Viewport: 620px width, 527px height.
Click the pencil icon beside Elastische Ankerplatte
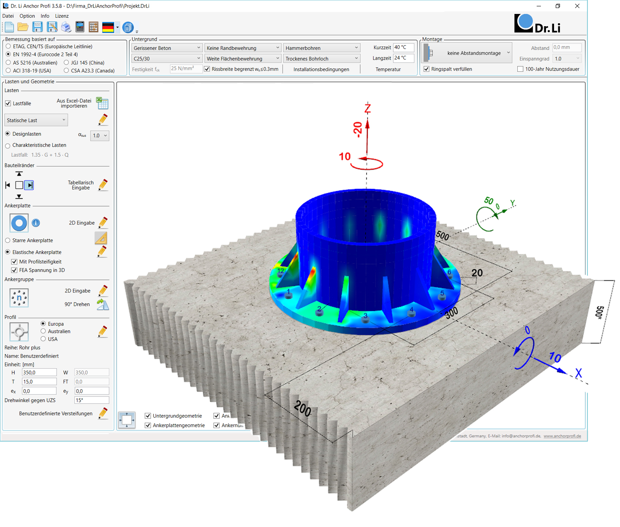click(x=102, y=252)
